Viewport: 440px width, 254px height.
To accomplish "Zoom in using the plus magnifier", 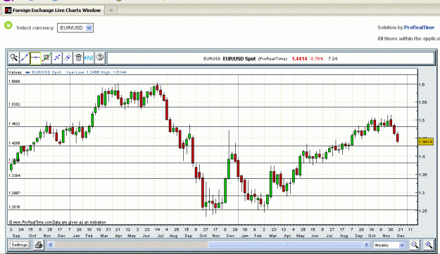I will click(x=429, y=245).
